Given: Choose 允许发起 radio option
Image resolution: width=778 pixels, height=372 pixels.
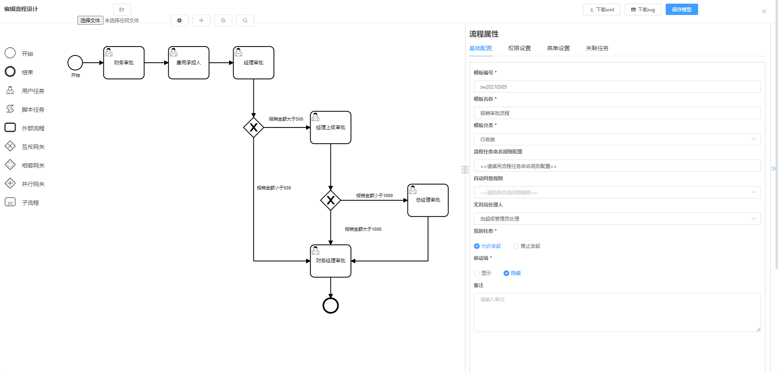Looking at the screenshot, I should 487,246.
